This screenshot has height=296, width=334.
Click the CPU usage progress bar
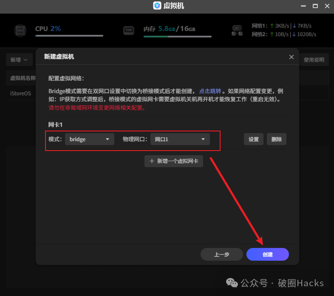click(69, 36)
